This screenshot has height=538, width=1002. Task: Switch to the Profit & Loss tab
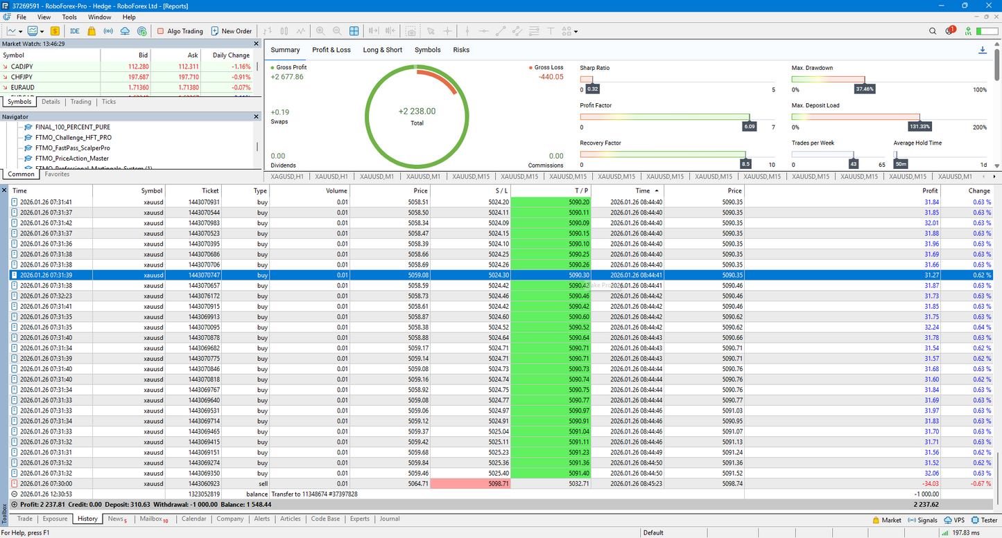pyautogui.click(x=333, y=50)
